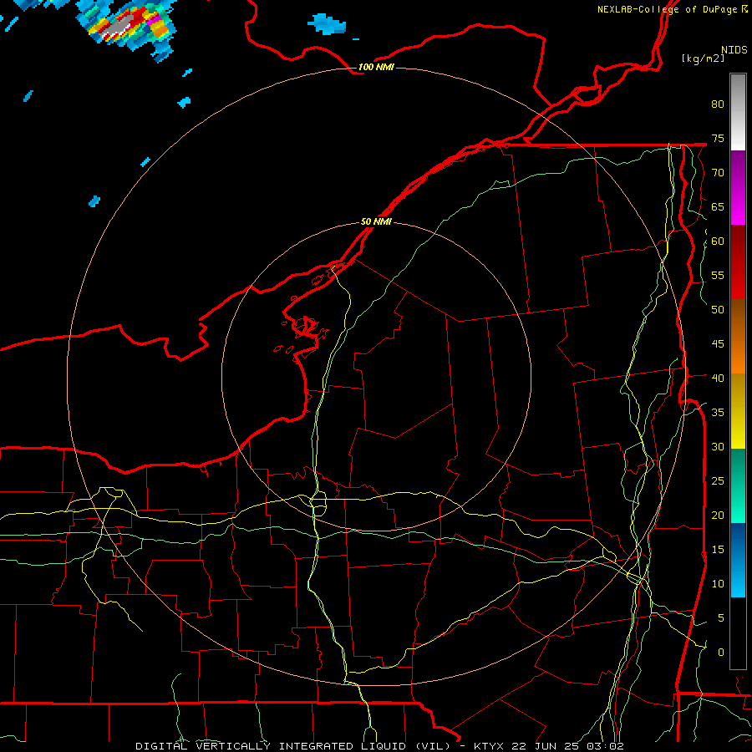Viewport: 752px width, 752px height.
Task: Click the 100 NMI range ring label
Action: pos(376,67)
